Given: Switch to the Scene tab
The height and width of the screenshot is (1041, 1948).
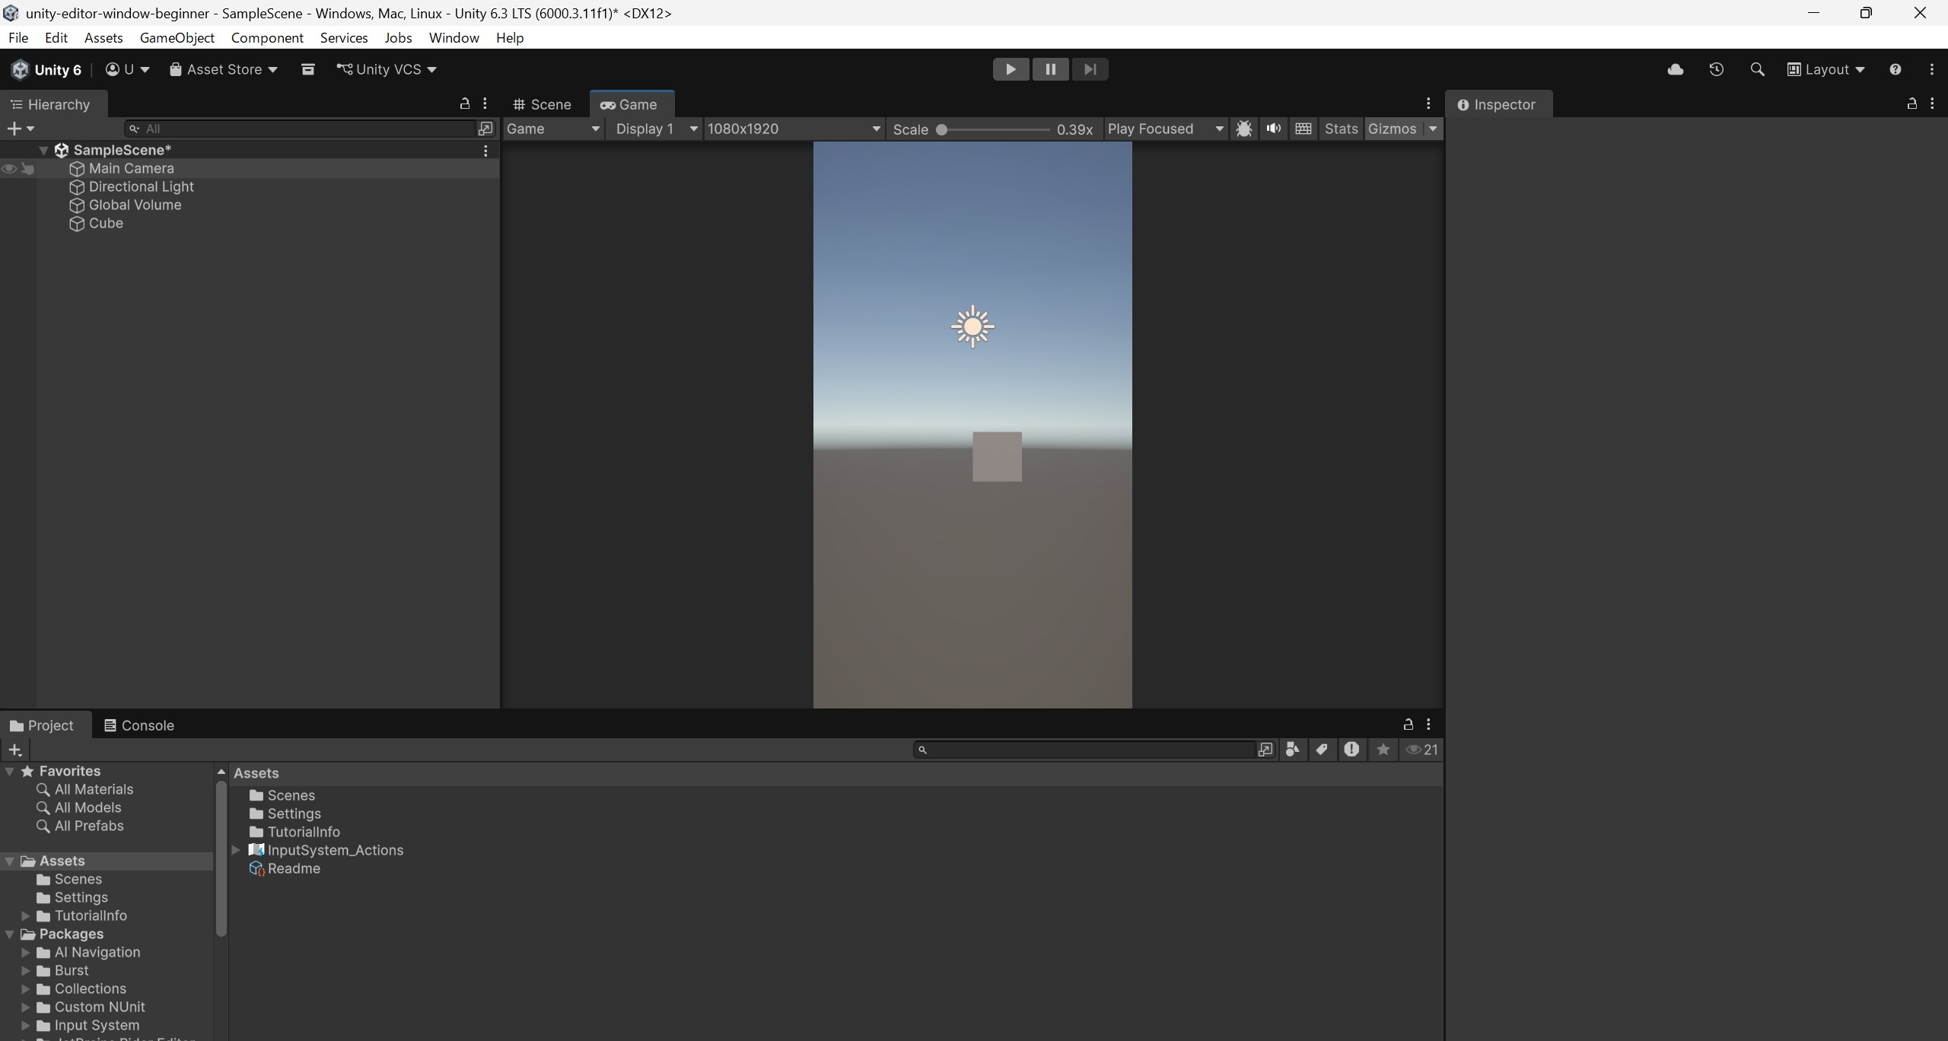Looking at the screenshot, I should tap(543, 104).
